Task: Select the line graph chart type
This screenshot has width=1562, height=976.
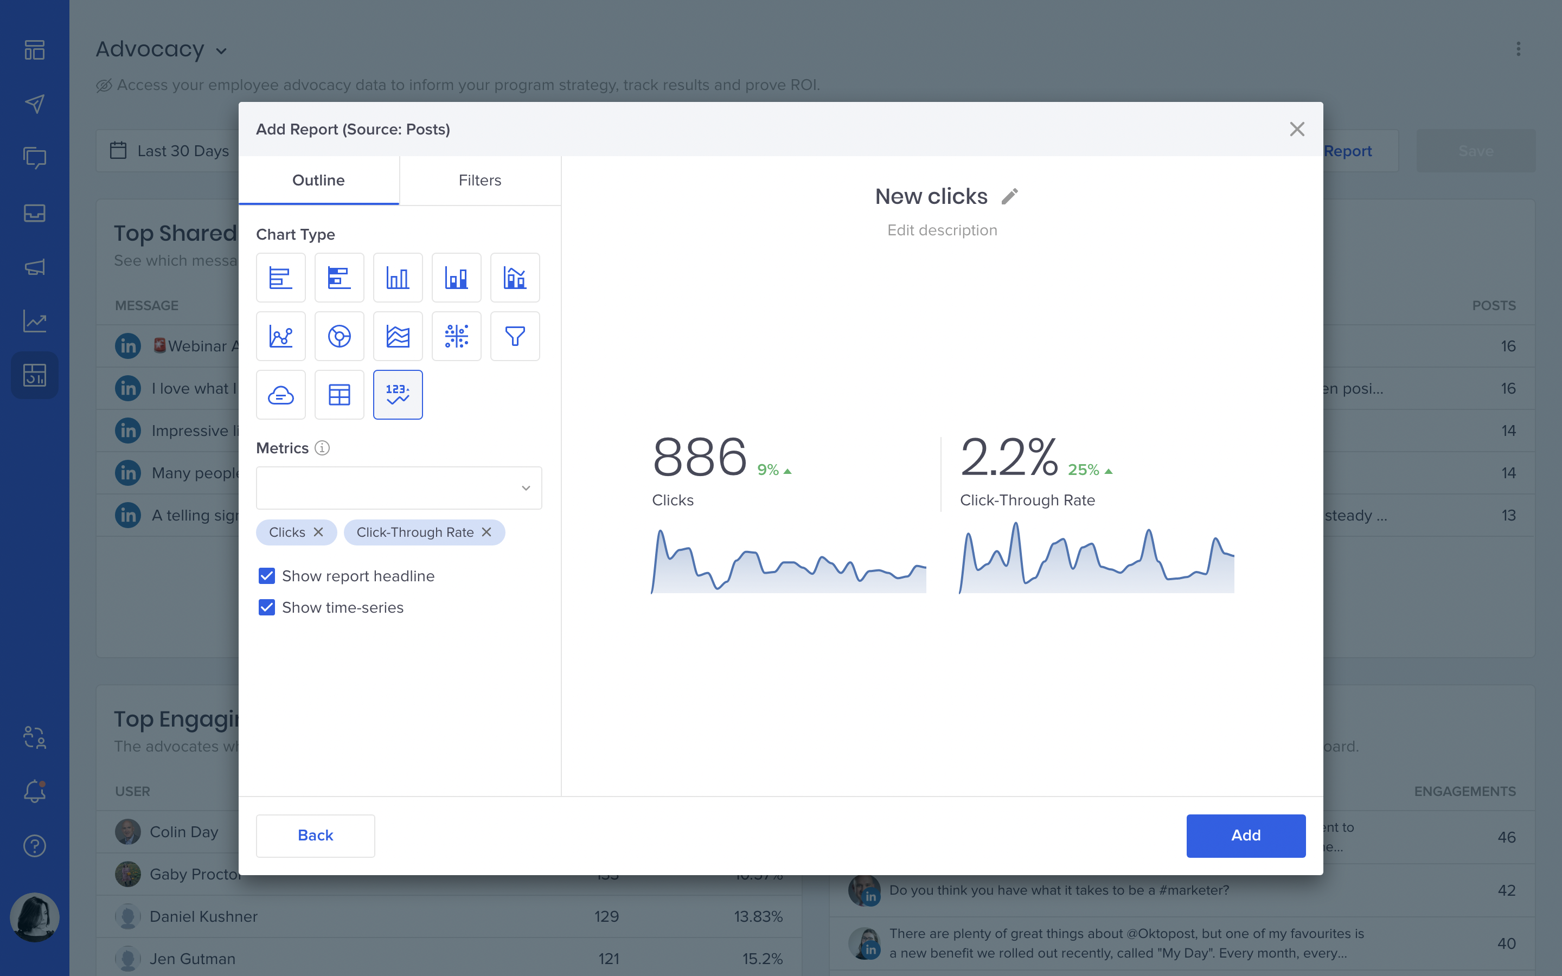Action: (280, 336)
